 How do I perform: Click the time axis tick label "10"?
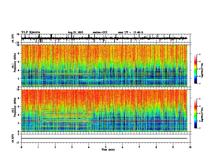190,147
